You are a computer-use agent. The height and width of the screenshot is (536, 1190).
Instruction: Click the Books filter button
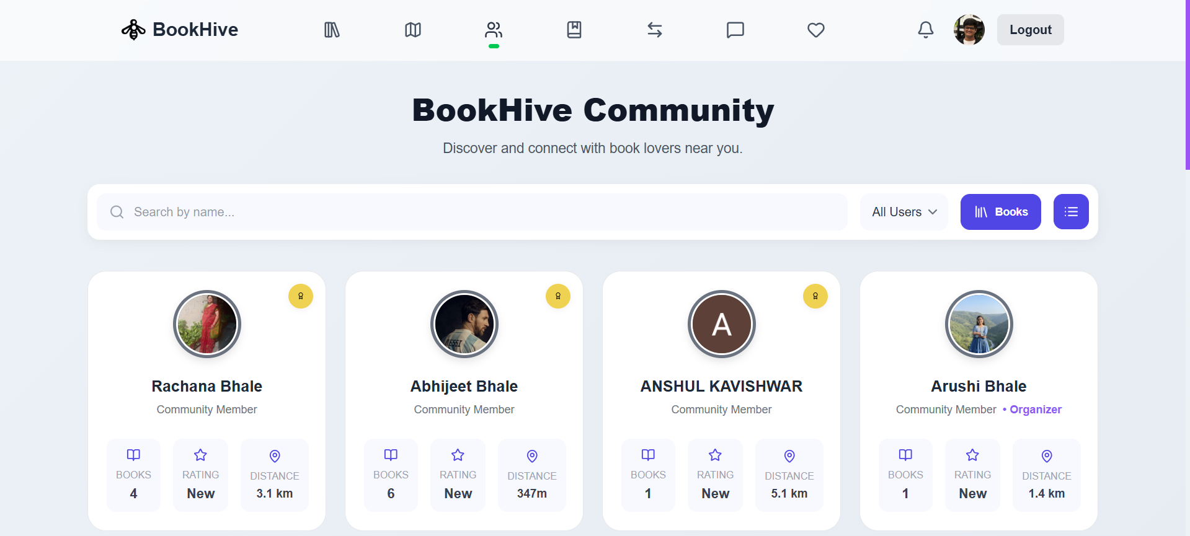click(x=1001, y=212)
